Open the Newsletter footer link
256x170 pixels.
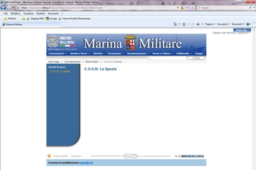pyautogui.click(x=76, y=156)
